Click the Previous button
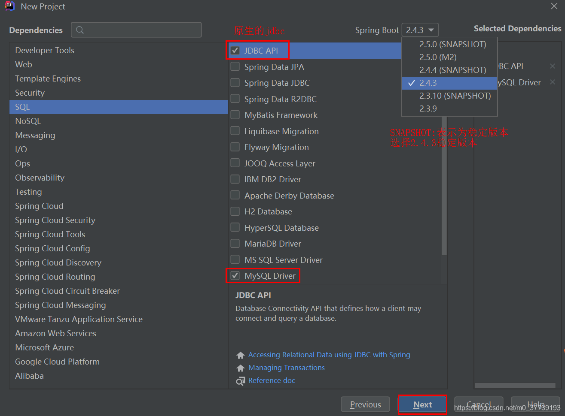The height and width of the screenshot is (416, 565). (365, 404)
